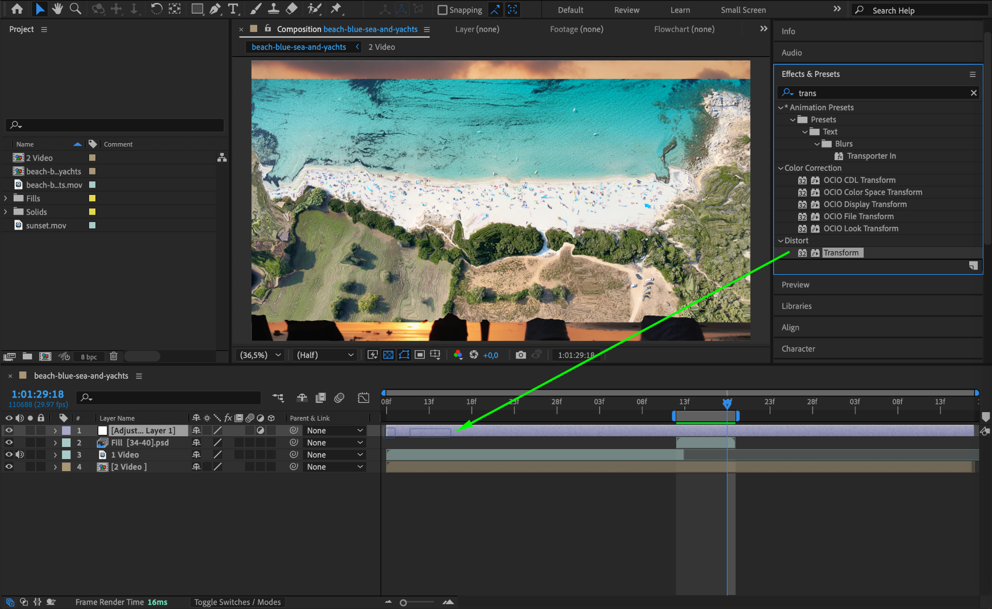Click the timeline zoom slider handle

[x=403, y=603]
